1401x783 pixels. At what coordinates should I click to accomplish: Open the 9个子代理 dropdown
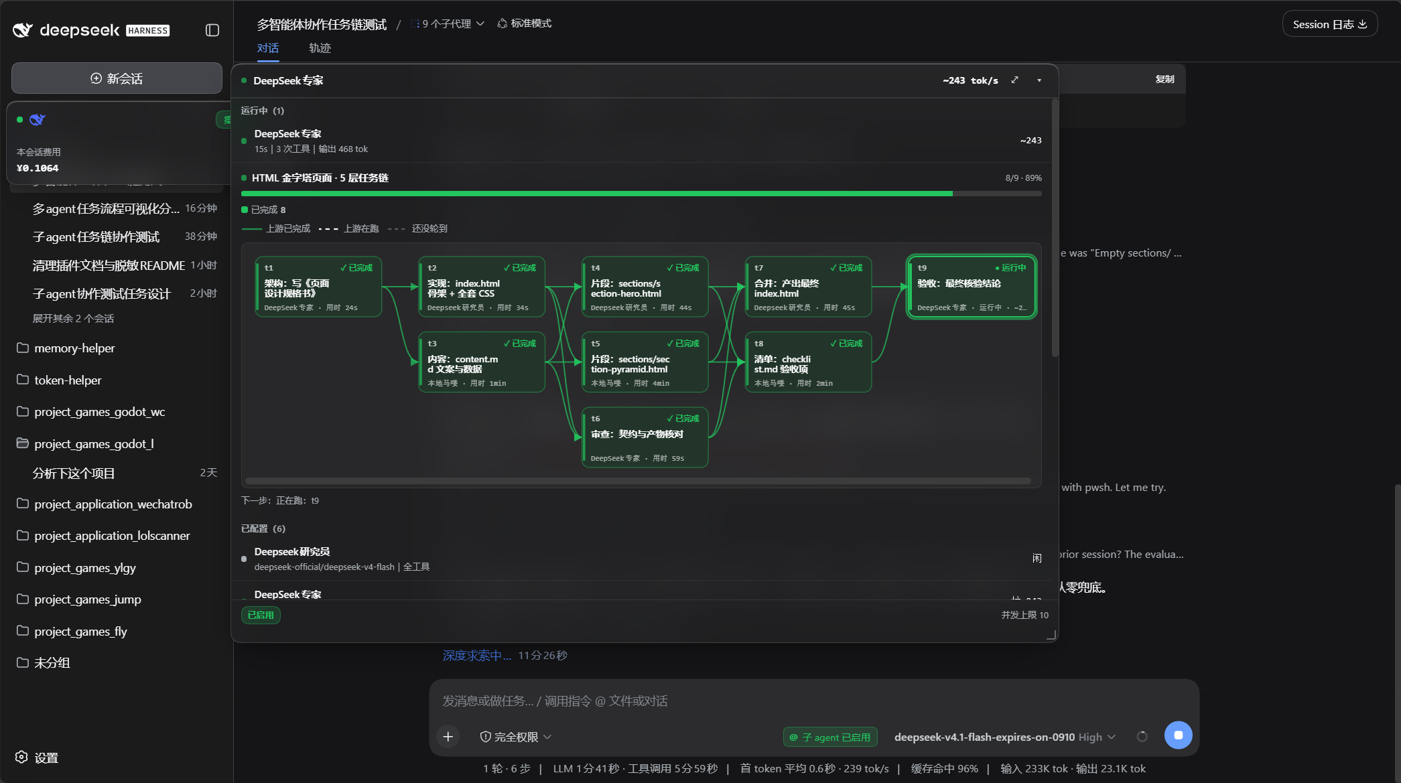[x=448, y=23]
